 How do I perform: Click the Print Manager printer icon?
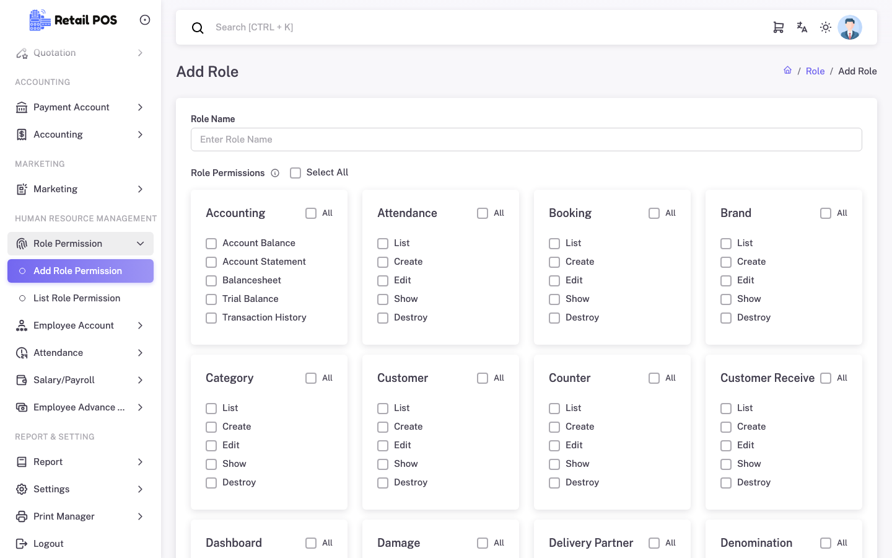(22, 516)
